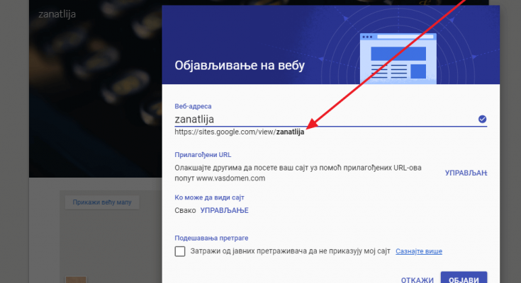
Task: Enable the search engines opt-out checkbox
Action: click(180, 251)
